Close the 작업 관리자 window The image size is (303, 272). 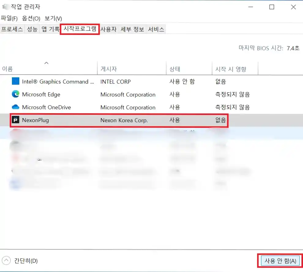[x=293, y=7]
